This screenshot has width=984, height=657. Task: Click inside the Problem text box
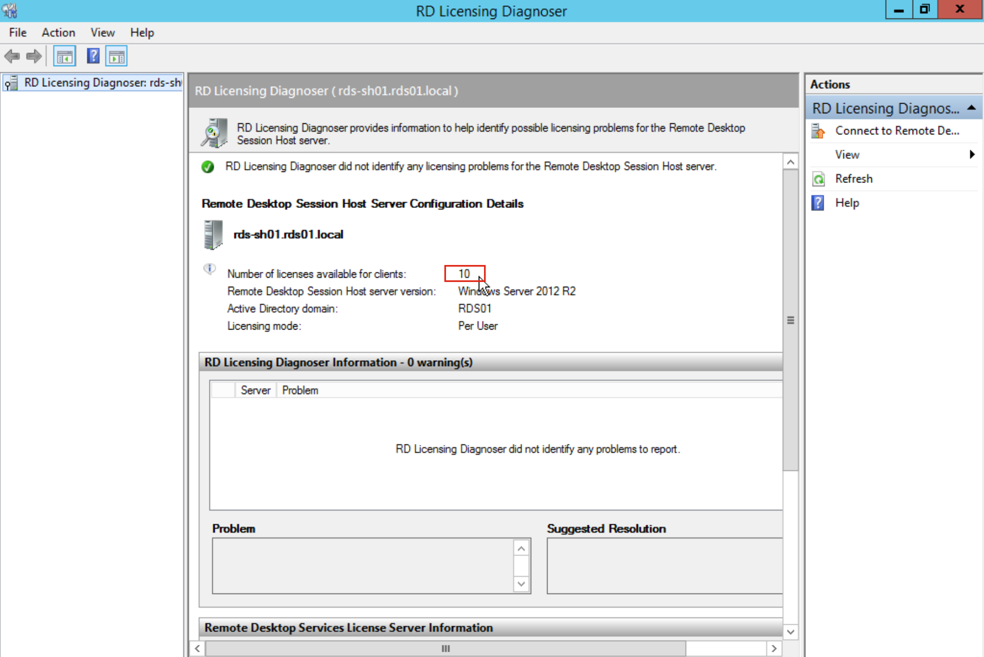[x=363, y=566]
